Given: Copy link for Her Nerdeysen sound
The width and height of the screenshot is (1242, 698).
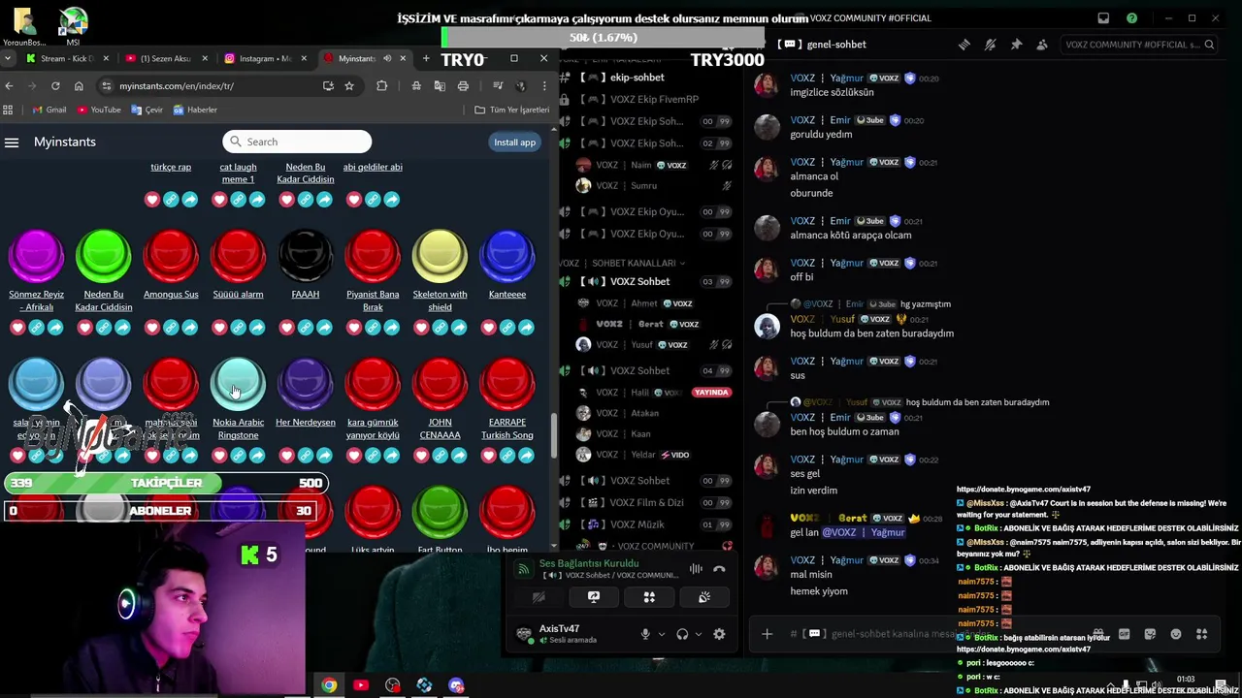Looking at the screenshot, I should (x=306, y=456).
